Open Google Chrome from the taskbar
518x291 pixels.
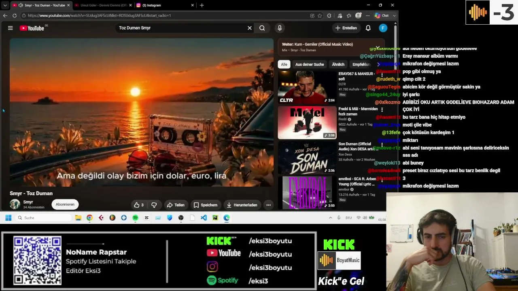89,218
